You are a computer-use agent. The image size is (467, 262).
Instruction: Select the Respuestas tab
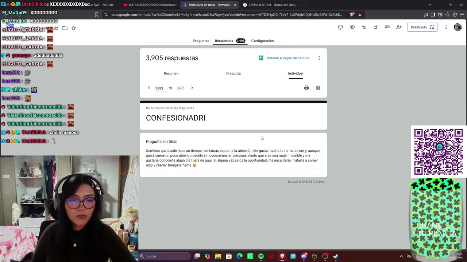(230, 41)
